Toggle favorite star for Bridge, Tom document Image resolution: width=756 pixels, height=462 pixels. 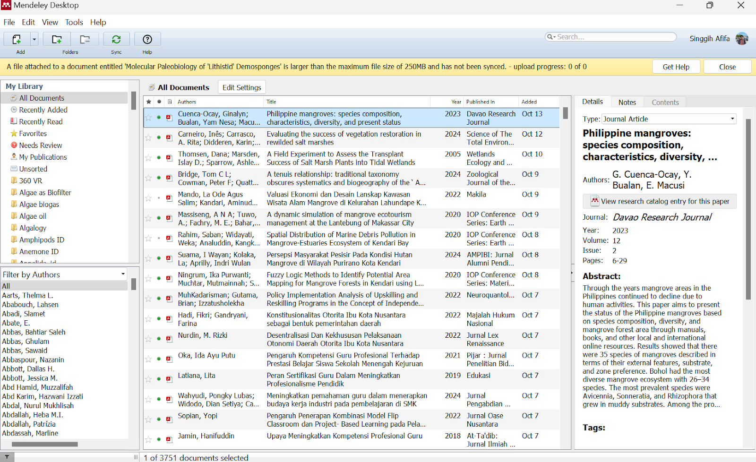[x=148, y=178]
